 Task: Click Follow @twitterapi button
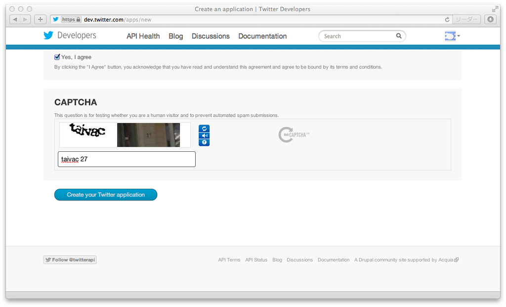point(70,260)
